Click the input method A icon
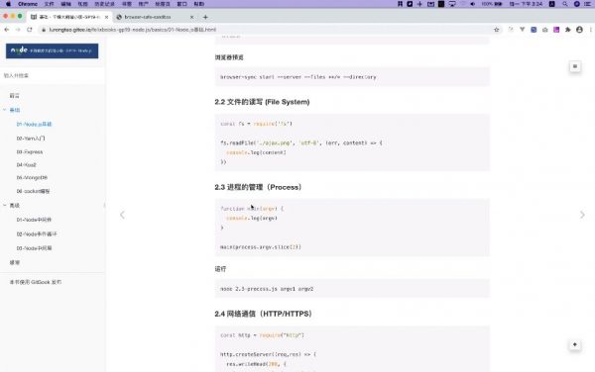Screen dimensions: 595x372 552,4
